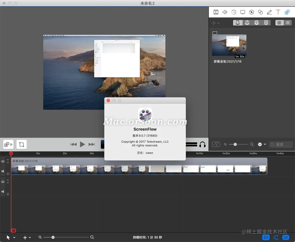Screen dimensions: 295x242
Task: Open the Media Library tab (blue icon)
Action: (287, 12)
